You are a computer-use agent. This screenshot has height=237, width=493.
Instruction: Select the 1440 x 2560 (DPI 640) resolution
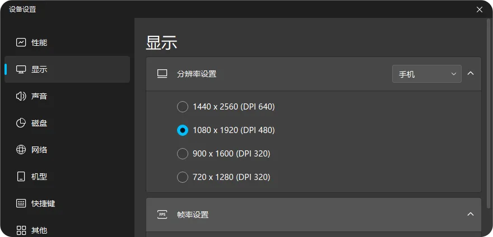pyautogui.click(x=183, y=106)
